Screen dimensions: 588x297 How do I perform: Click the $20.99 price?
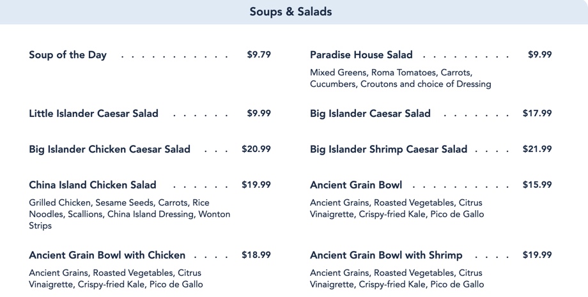tap(256, 149)
